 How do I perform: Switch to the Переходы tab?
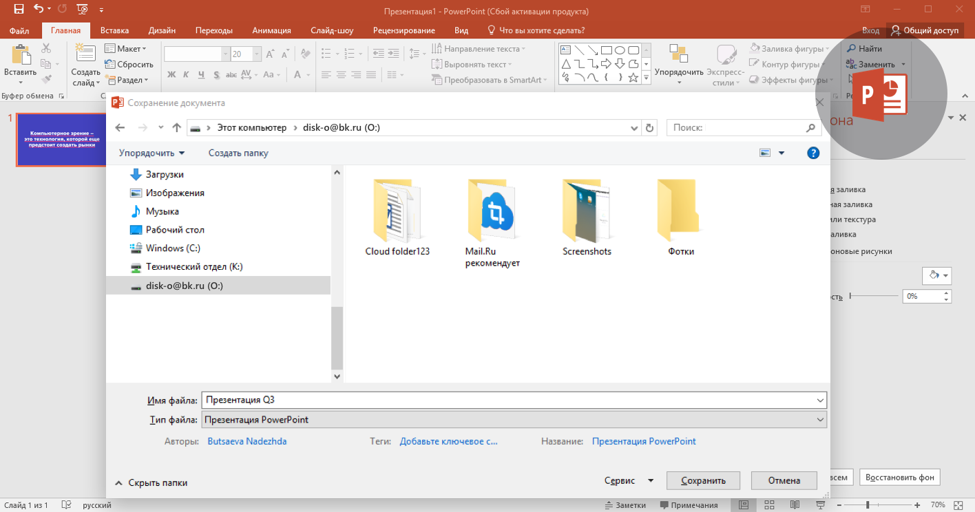tap(213, 30)
